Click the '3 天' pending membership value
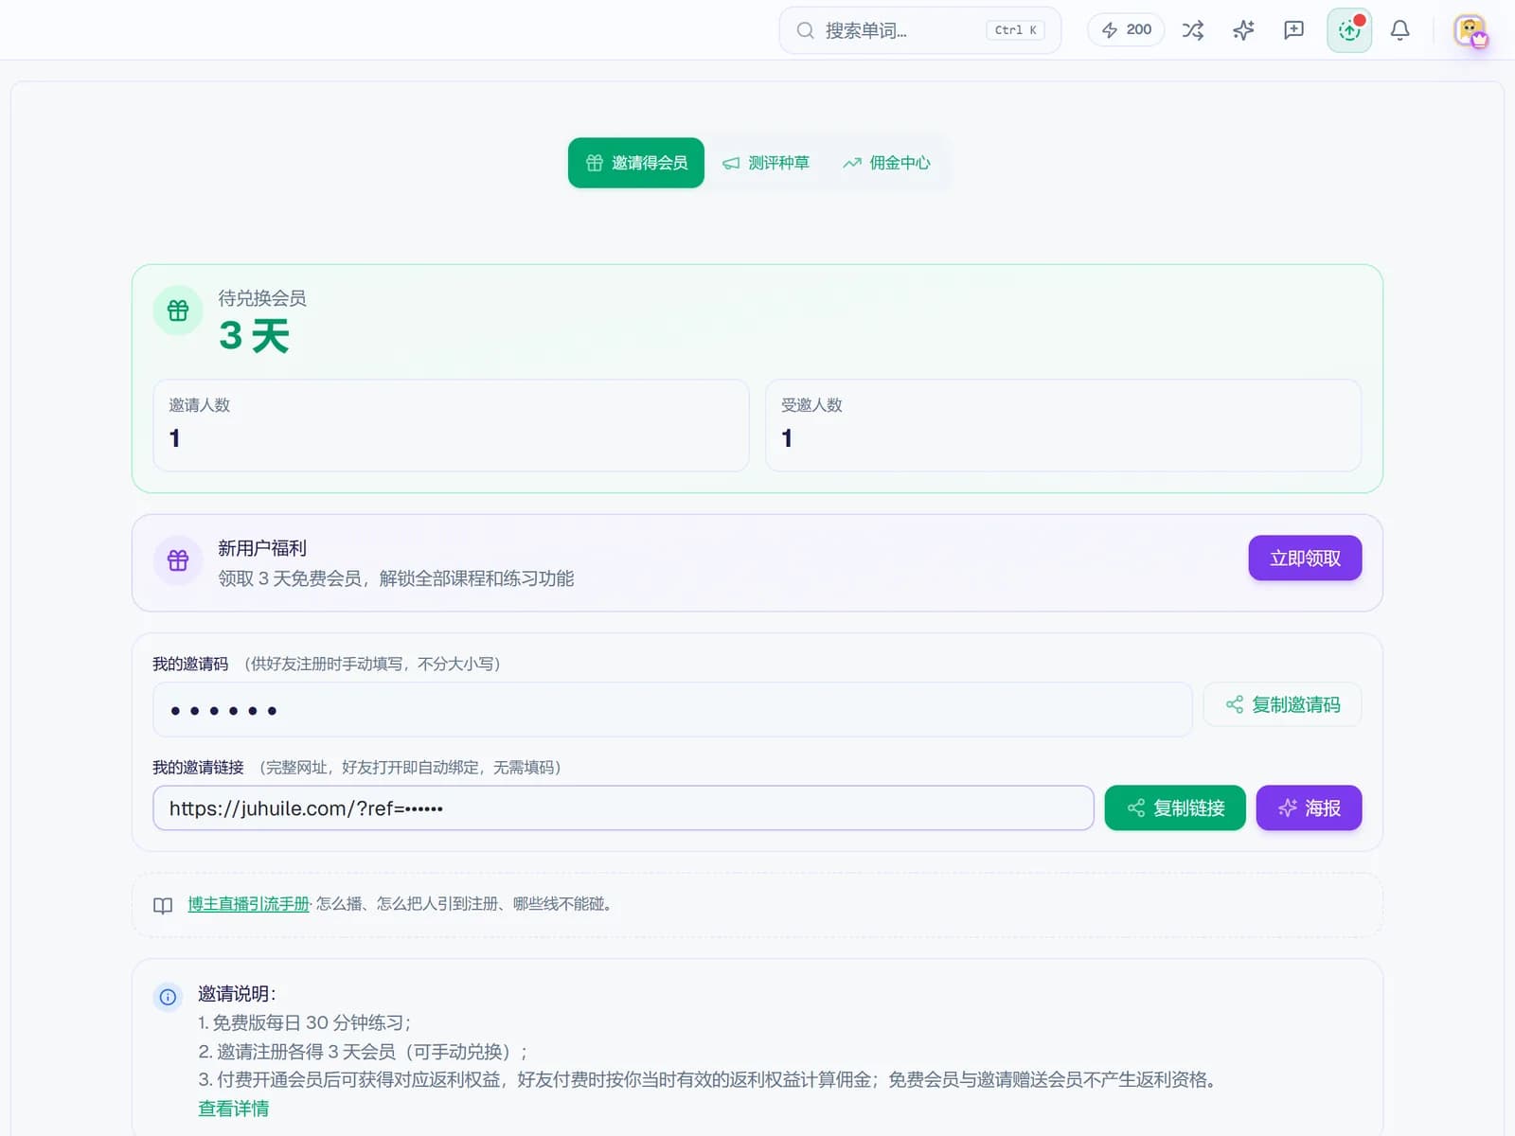Viewport: 1515px width, 1136px height. coord(254,336)
